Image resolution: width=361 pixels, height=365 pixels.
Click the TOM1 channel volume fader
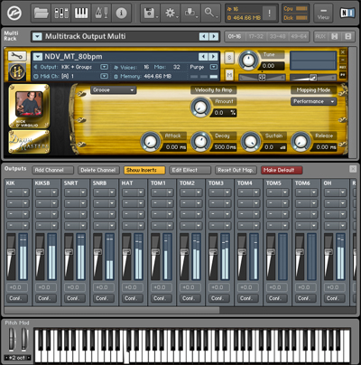(155, 252)
